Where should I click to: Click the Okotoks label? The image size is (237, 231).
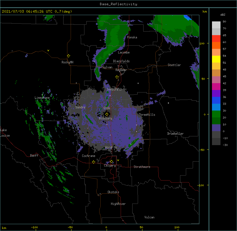[x=113, y=192]
